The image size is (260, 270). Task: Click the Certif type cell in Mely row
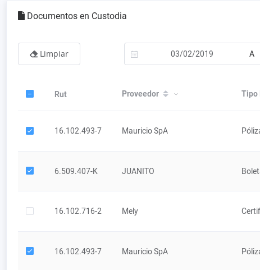coord(250,211)
